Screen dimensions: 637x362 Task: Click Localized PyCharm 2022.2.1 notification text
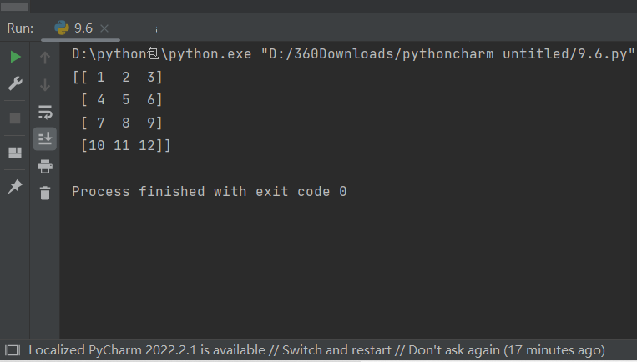(x=147, y=350)
